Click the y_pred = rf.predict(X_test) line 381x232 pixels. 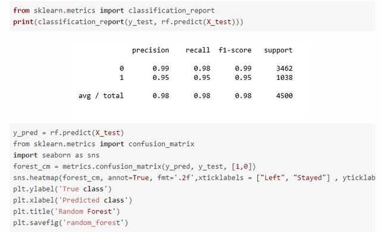tap(68, 133)
